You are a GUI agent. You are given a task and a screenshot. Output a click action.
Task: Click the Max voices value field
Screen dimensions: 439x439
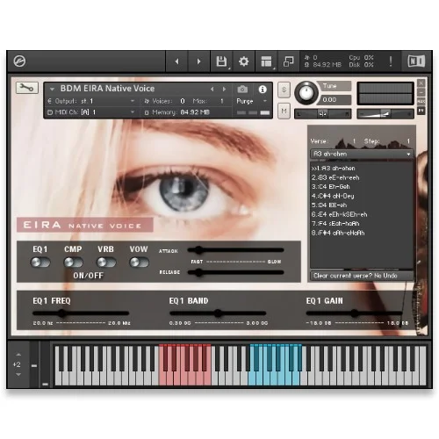(x=221, y=101)
